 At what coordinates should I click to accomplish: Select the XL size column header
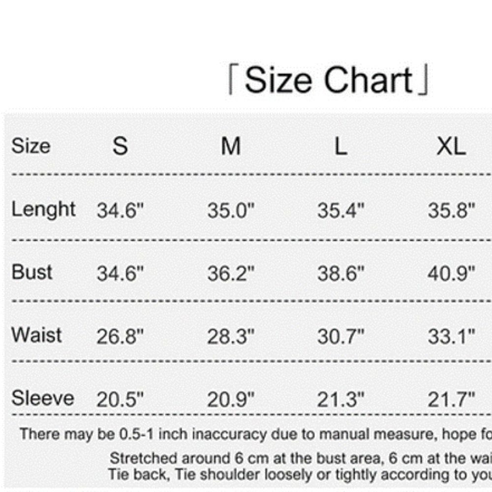coord(451,147)
